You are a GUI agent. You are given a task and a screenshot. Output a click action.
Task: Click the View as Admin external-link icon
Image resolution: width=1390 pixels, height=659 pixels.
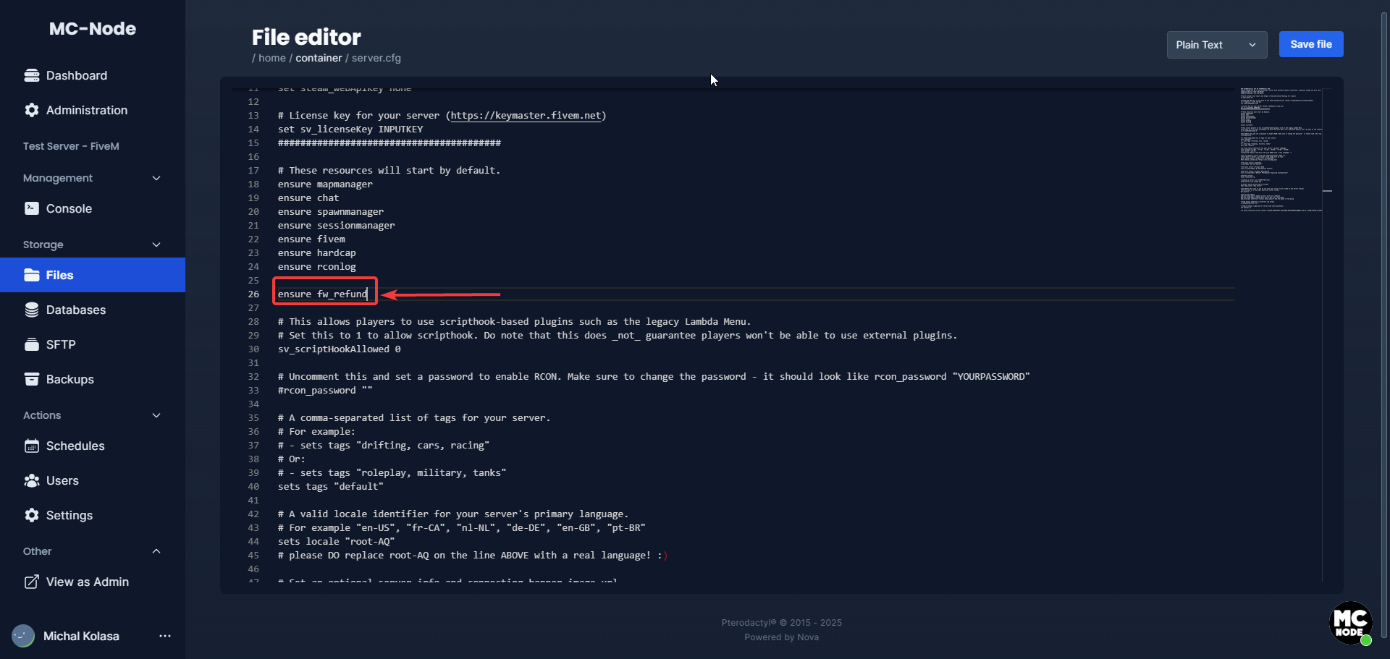tap(32, 582)
